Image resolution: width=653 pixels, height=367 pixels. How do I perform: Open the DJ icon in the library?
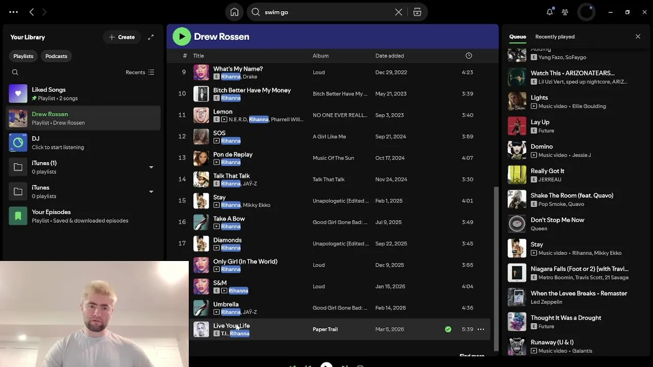(18, 143)
